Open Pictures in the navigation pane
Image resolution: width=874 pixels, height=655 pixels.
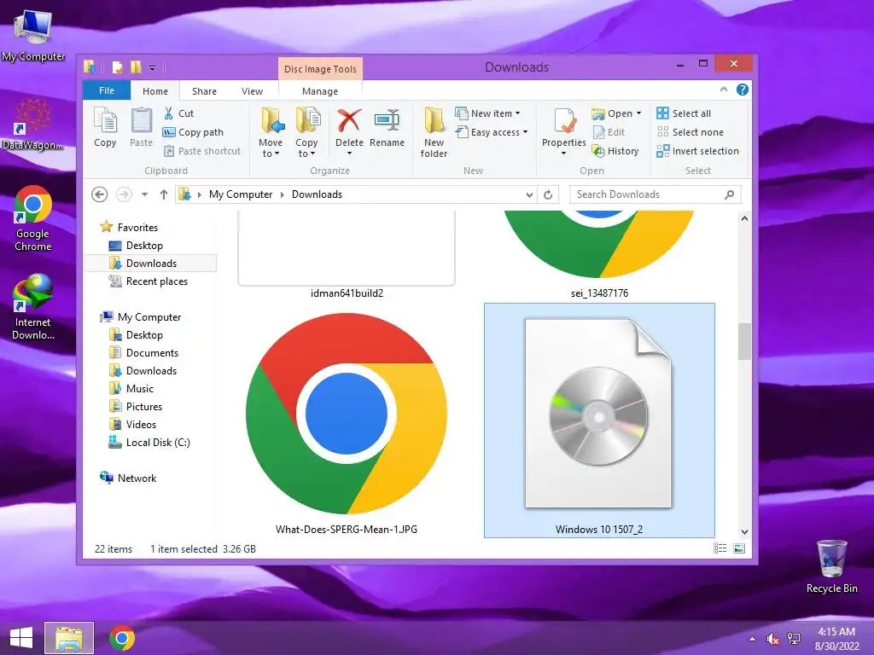click(x=136, y=407)
